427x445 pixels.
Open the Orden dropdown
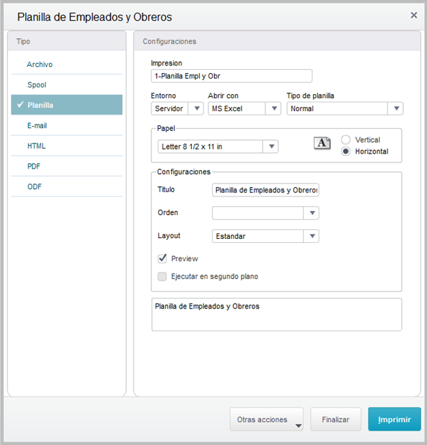point(312,213)
